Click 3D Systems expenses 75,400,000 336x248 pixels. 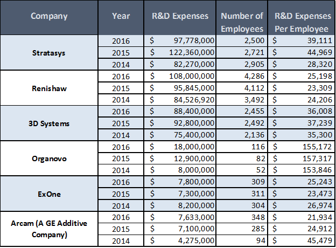click(x=180, y=135)
